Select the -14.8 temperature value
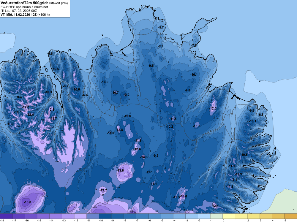This screenshot has height=222, width=297. [144, 157]
